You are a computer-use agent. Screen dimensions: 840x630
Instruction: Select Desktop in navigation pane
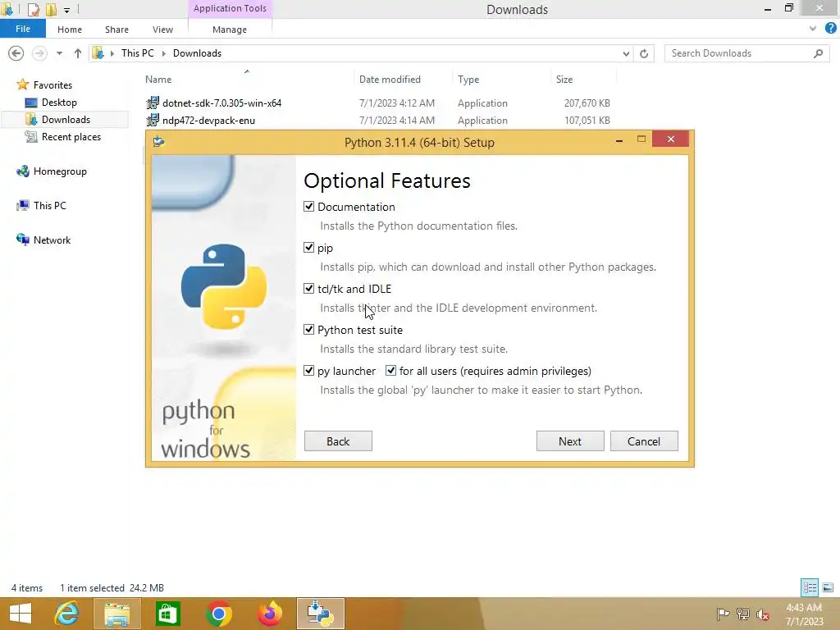(x=59, y=102)
